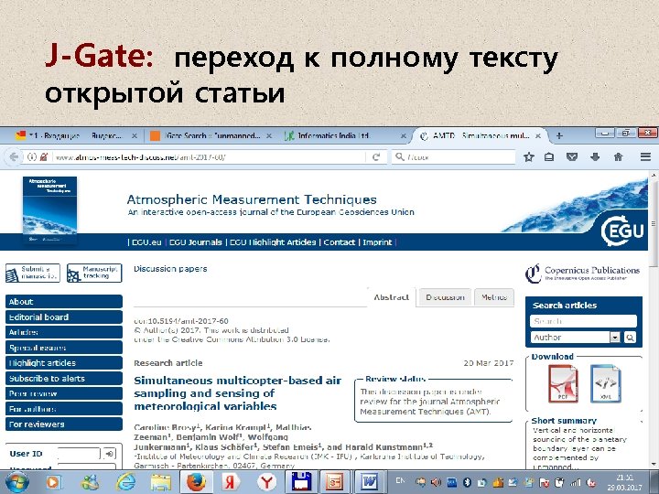Screen dimensions: 659x494
Task: Open Imprint link in header
Action: click(377, 242)
